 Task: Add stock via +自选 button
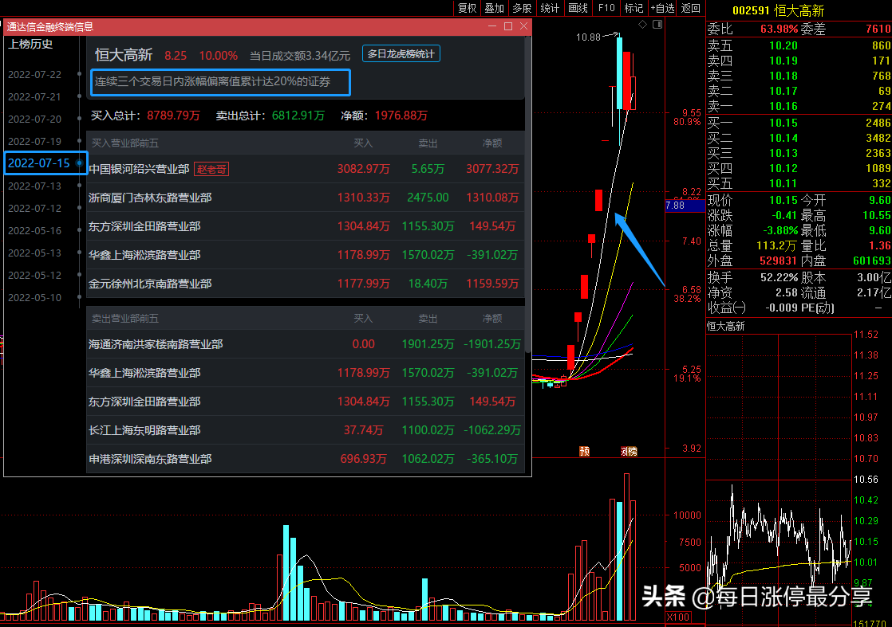662,8
